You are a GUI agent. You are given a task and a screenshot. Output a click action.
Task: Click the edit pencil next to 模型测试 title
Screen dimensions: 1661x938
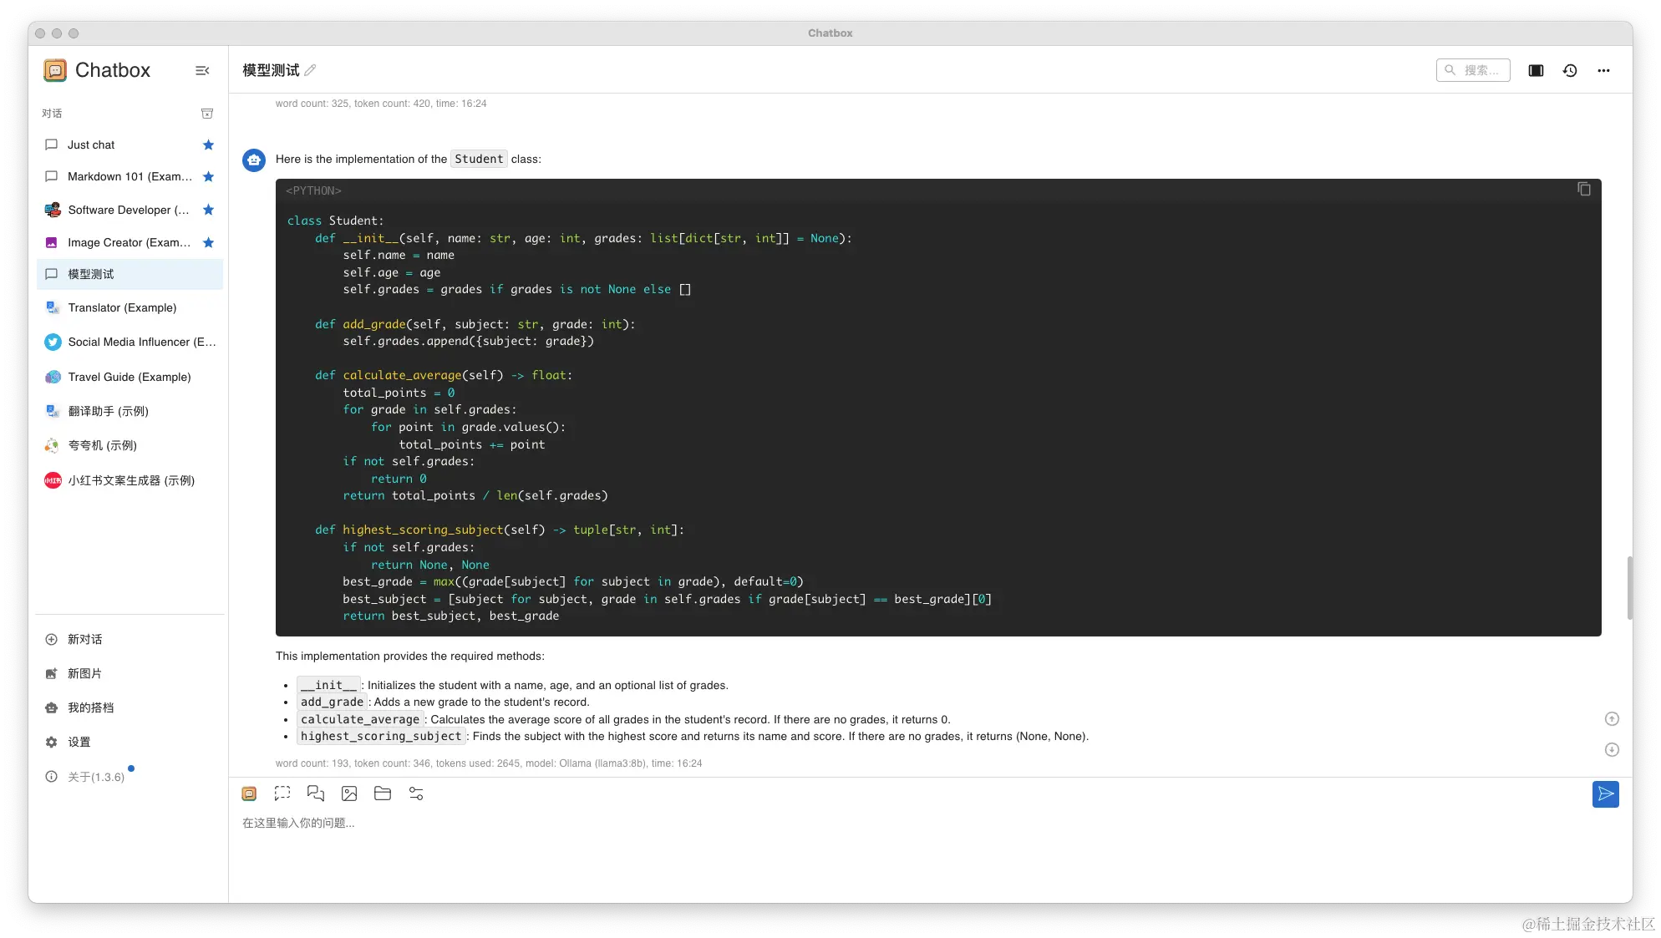pos(310,70)
